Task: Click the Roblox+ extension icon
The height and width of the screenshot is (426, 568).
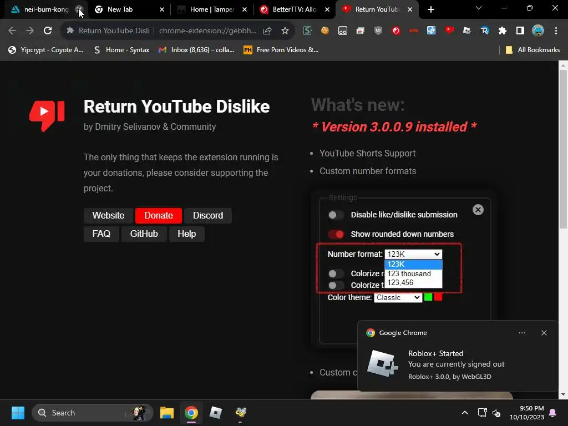Action: [x=467, y=31]
